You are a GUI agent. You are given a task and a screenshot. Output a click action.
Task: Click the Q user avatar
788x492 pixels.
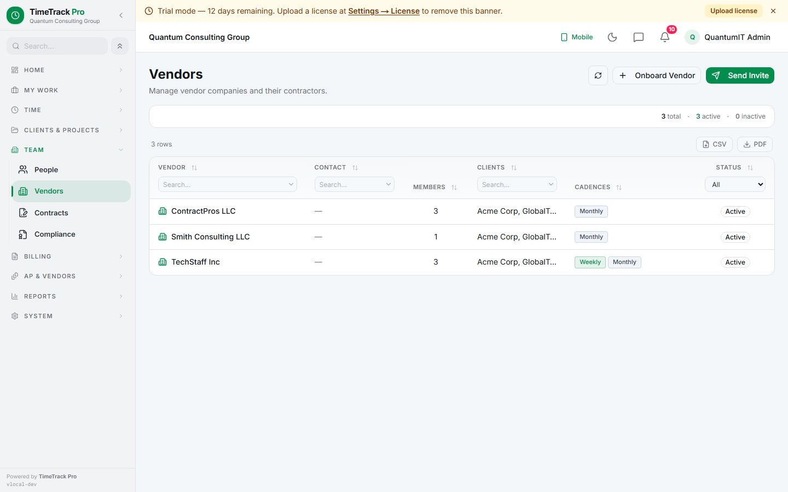(x=692, y=37)
